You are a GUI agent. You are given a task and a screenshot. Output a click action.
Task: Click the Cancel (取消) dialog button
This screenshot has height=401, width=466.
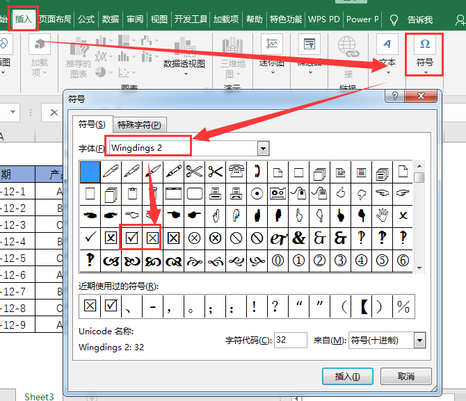(406, 377)
